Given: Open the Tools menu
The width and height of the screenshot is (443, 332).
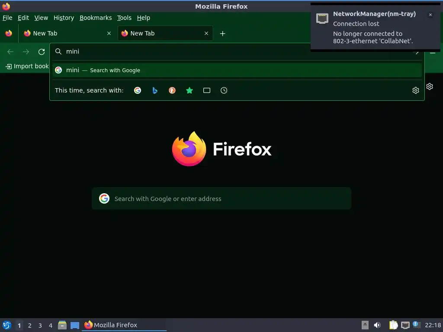Looking at the screenshot, I should point(124,18).
